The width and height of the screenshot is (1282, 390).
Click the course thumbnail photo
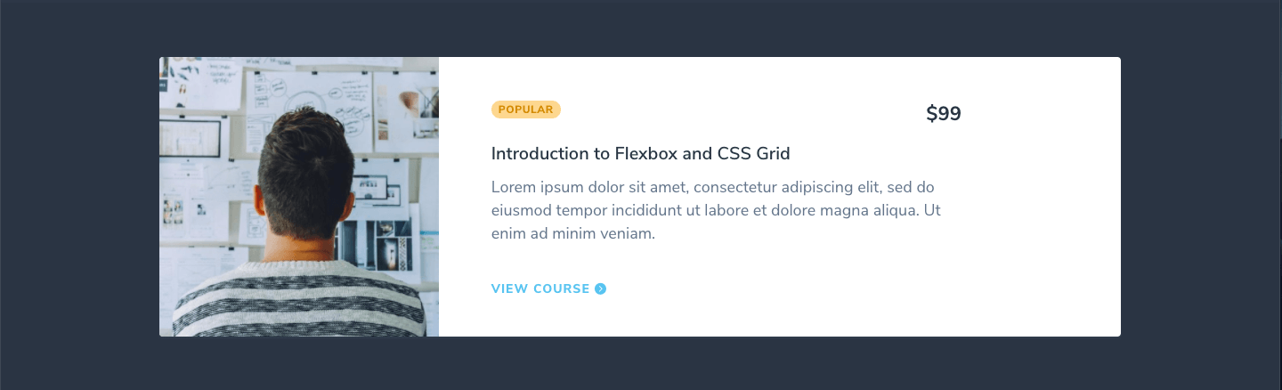click(299, 197)
